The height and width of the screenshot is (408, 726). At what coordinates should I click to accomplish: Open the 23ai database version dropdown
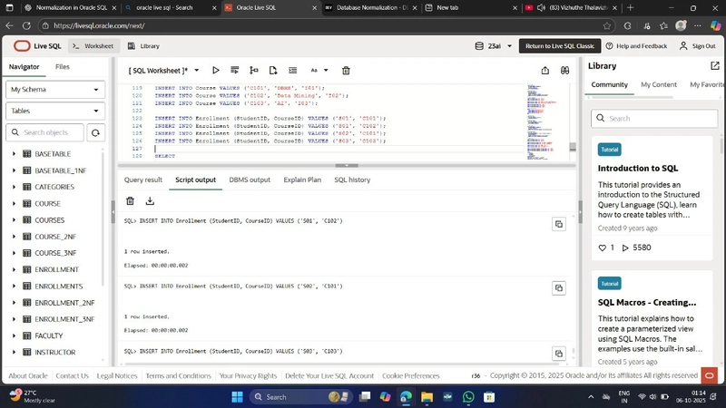pos(495,45)
